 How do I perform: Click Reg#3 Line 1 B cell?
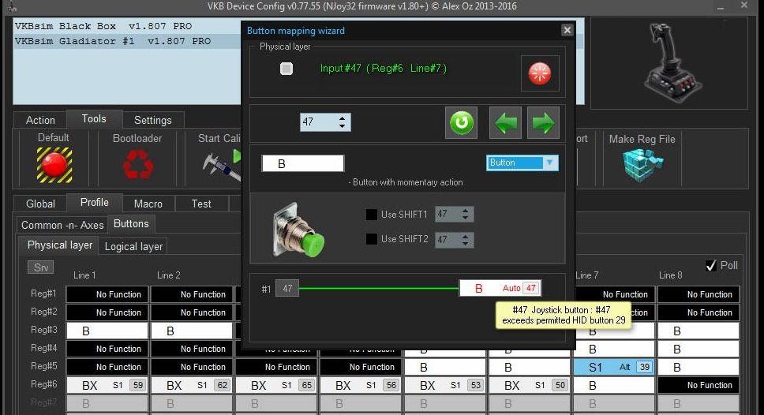pyautogui.click(x=107, y=331)
